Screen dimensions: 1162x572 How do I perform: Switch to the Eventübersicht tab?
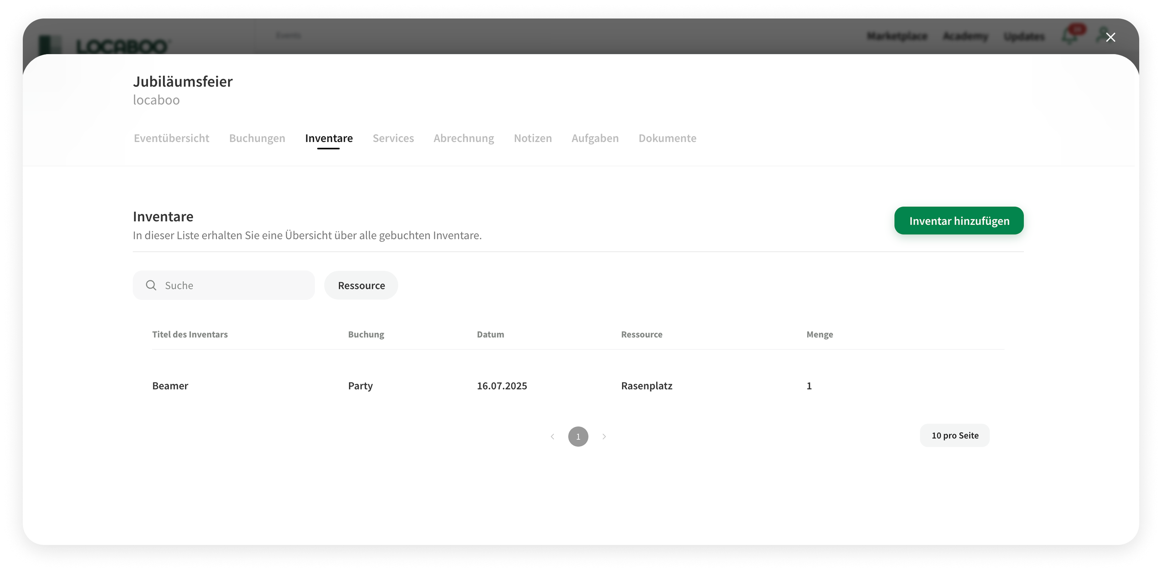(171, 138)
